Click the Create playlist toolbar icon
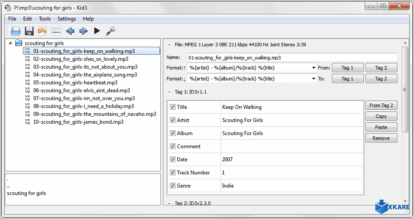 coord(56,31)
